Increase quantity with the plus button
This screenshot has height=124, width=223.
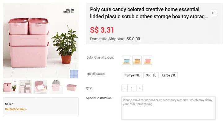140,88
